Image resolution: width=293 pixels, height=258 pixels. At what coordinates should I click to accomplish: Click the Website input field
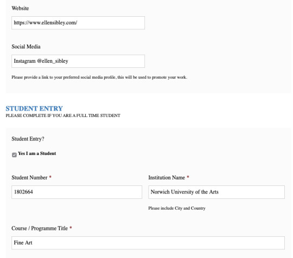[x=78, y=23]
